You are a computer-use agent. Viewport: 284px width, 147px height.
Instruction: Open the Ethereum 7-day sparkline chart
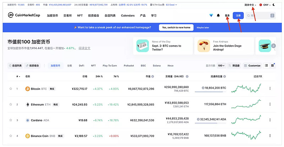tap(246, 104)
